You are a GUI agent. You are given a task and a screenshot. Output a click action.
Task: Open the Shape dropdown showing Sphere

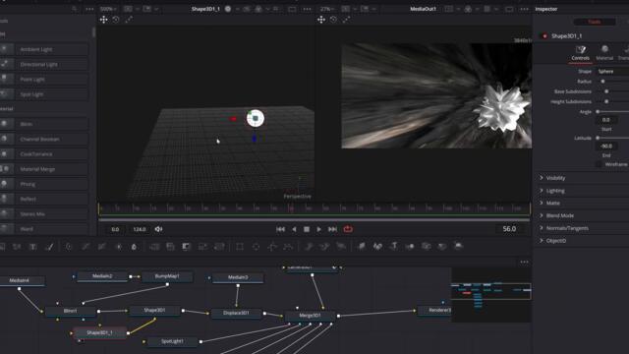point(611,72)
